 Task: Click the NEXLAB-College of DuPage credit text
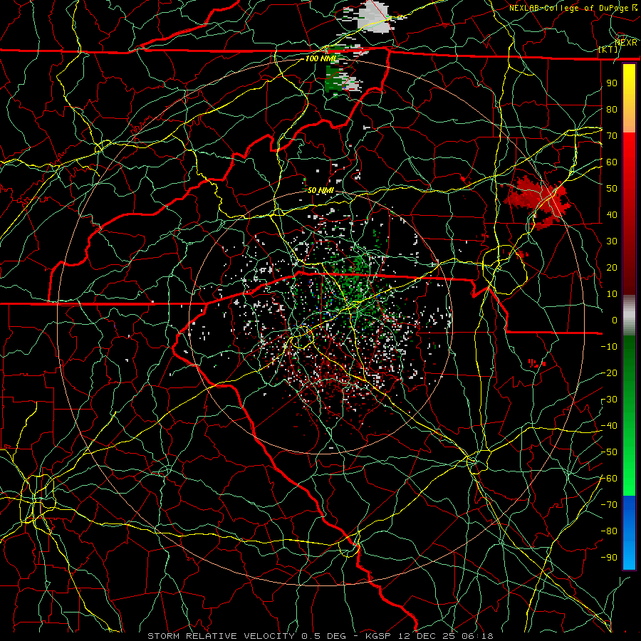(569, 8)
